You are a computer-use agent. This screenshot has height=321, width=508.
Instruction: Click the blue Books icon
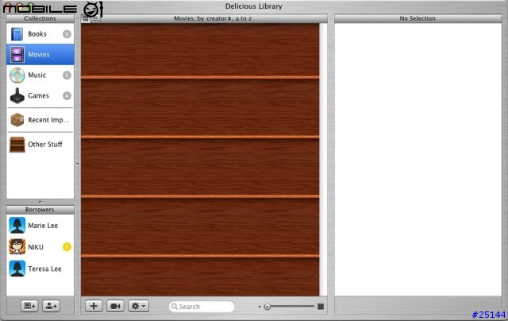[x=17, y=34]
